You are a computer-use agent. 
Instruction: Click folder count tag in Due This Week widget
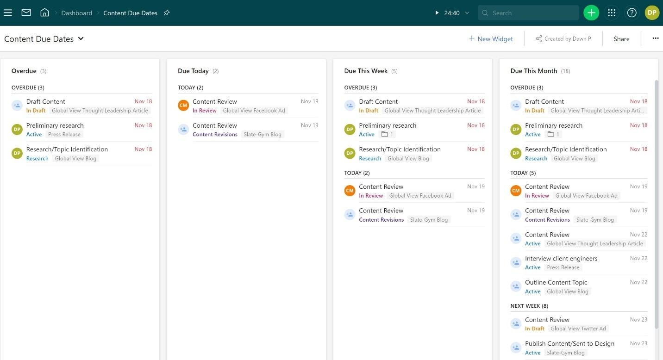point(387,135)
